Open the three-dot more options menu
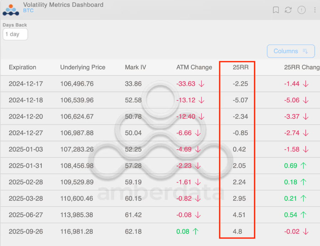The width and height of the screenshot is (320, 246). tap(315, 10)
